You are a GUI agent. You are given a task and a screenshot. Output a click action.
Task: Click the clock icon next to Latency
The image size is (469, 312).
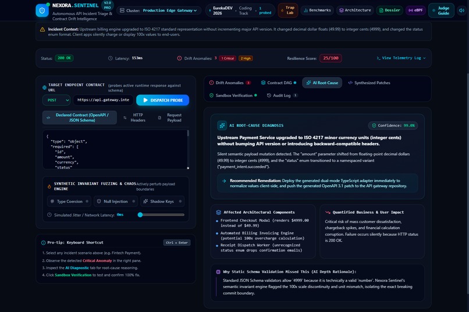(111, 58)
